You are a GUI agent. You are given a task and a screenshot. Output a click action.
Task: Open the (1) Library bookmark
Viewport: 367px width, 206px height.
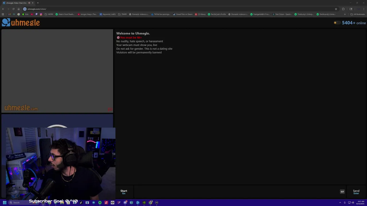pyautogui.click(x=200, y=14)
